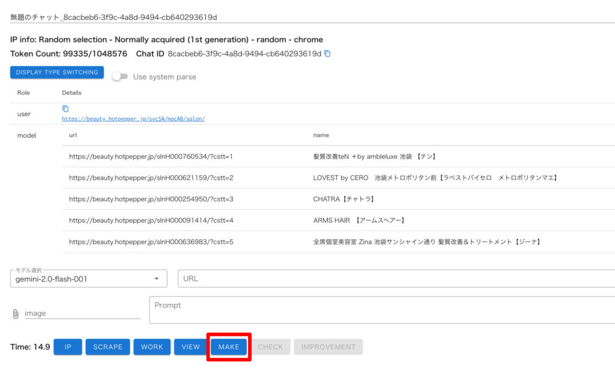Open the gemini-2.0-flash-001 model dropdown
The image size is (615, 369).
click(x=88, y=279)
